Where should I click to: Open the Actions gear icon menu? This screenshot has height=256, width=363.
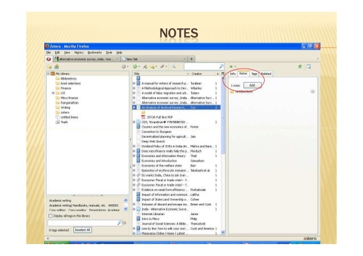coord(124,66)
